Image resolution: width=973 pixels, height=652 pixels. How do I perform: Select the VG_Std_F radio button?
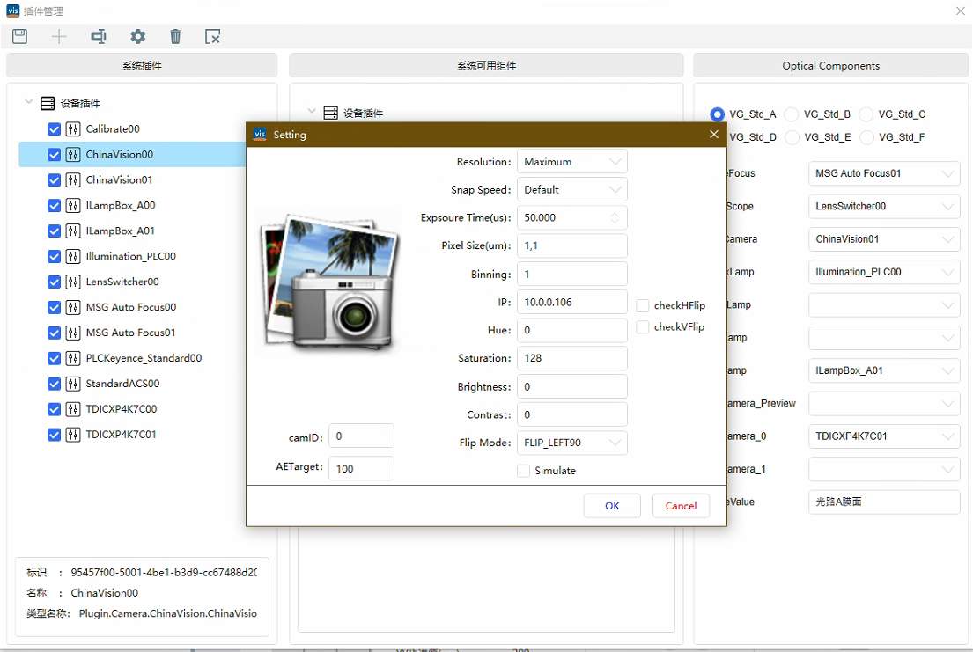click(866, 137)
